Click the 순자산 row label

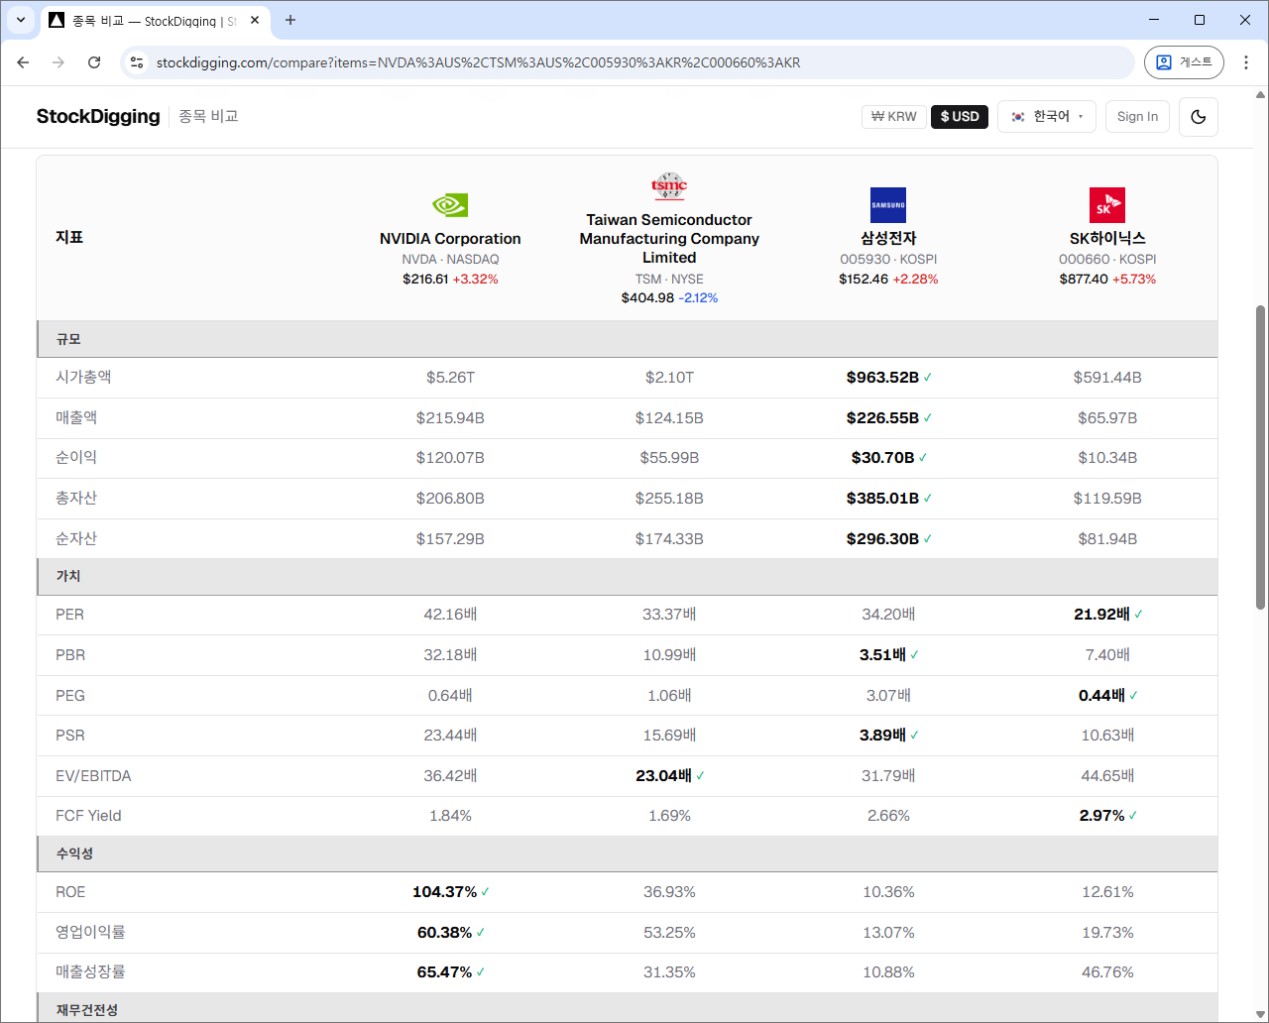pos(76,539)
